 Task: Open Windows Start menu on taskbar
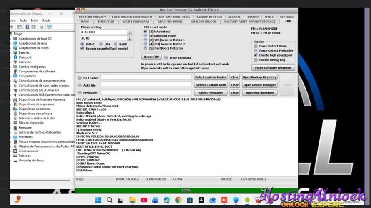pyautogui.click(x=98, y=200)
